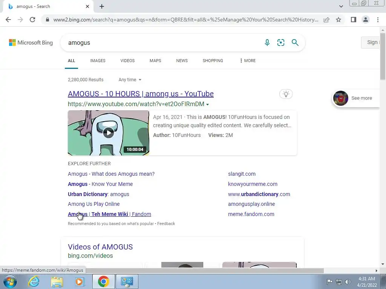Select the ALL results tab
This screenshot has width=386, height=289.
click(x=71, y=61)
